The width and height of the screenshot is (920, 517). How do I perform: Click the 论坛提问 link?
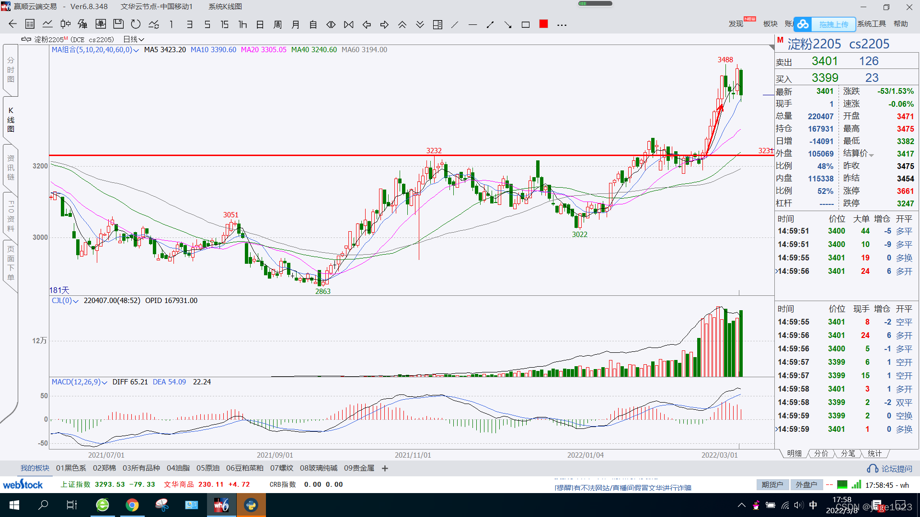coord(890,469)
